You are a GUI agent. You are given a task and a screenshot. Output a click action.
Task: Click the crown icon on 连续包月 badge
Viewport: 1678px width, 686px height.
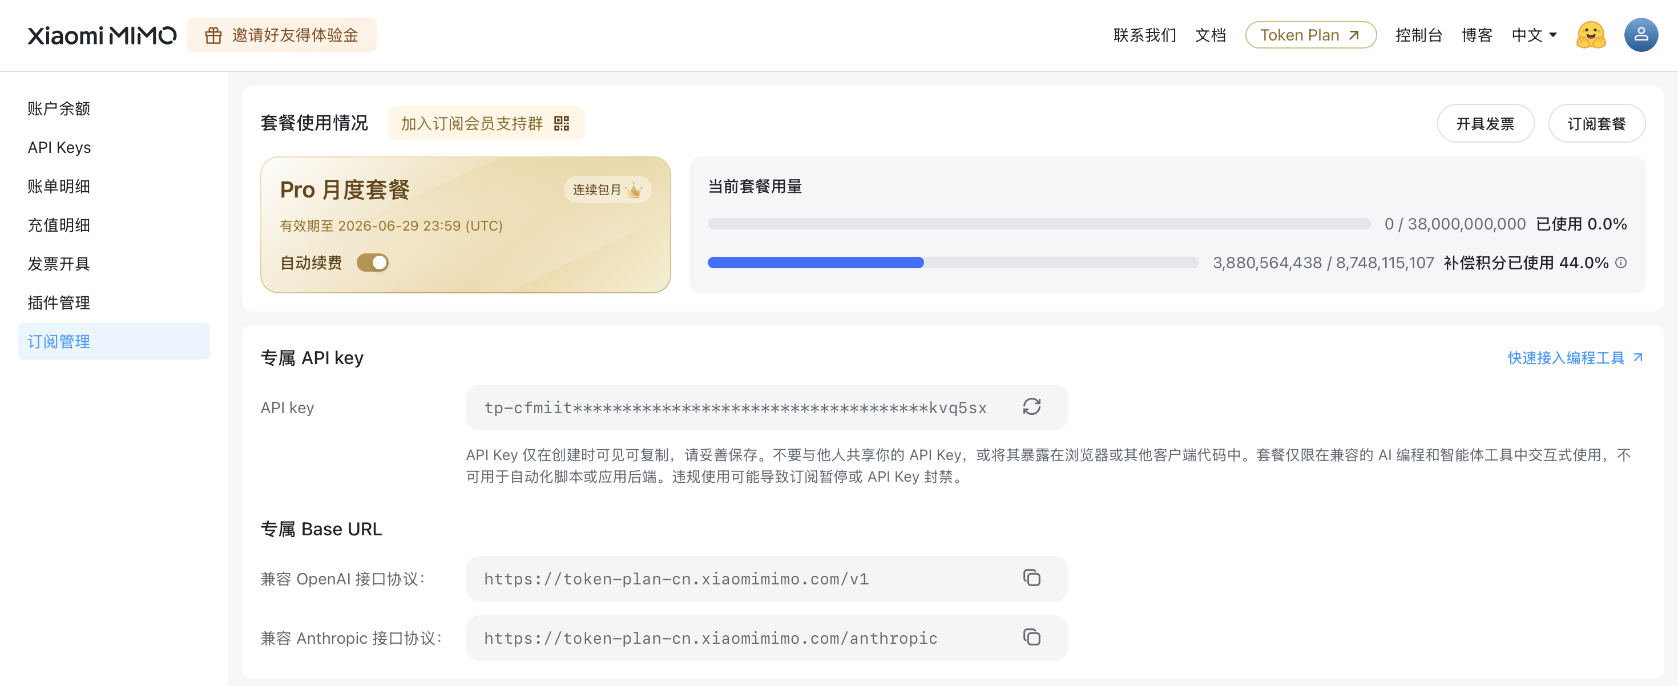[634, 189]
